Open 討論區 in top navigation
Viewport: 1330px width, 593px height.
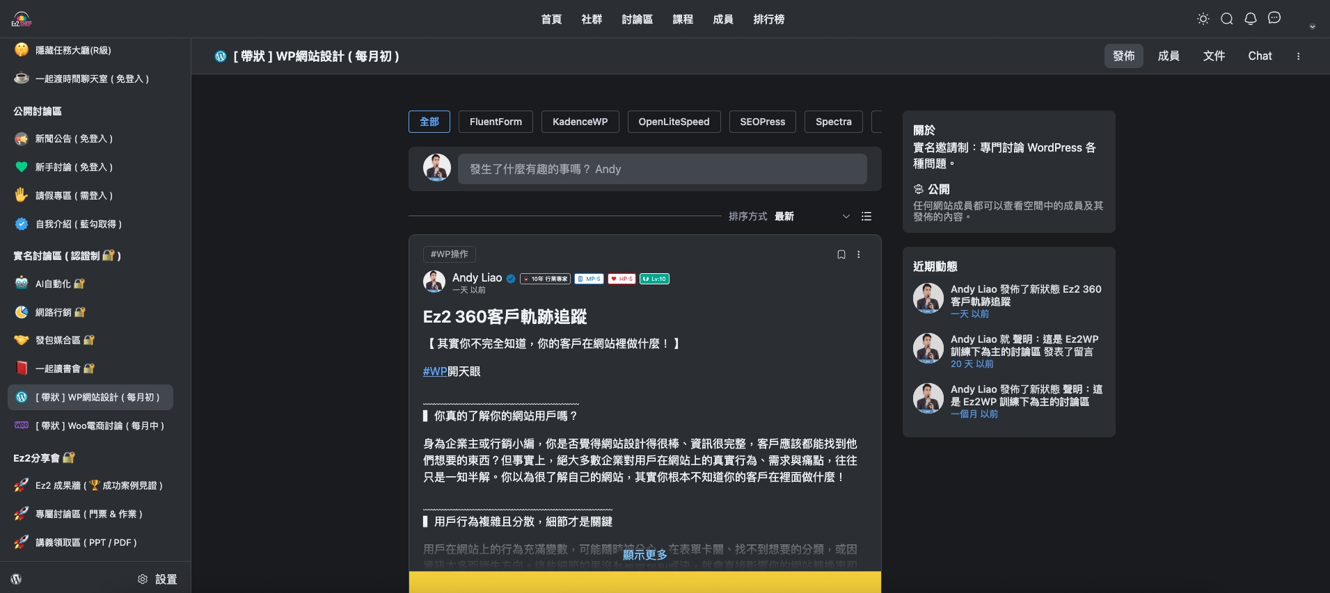[x=637, y=19]
